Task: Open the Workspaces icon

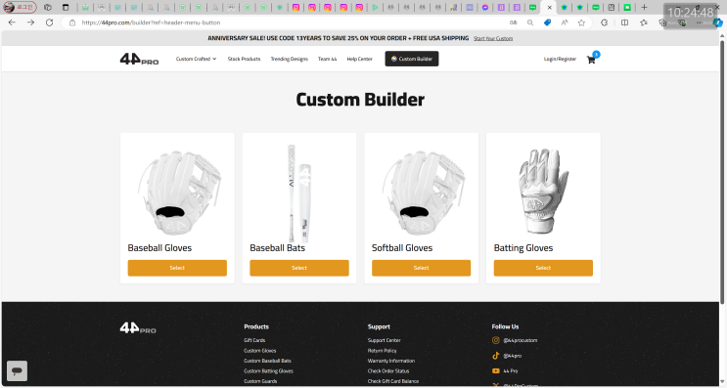Action: (48, 7)
